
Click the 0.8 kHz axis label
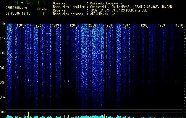click(3, 83)
